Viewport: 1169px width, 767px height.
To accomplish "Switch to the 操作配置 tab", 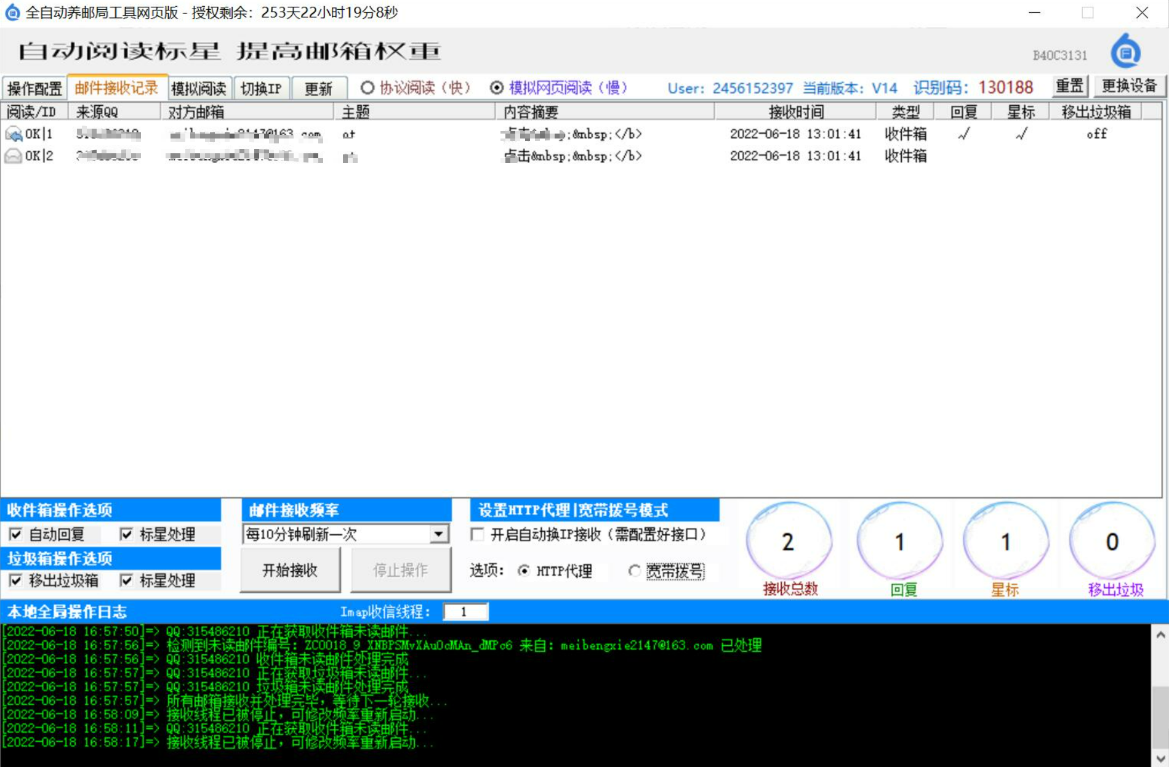I will coord(34,88).
